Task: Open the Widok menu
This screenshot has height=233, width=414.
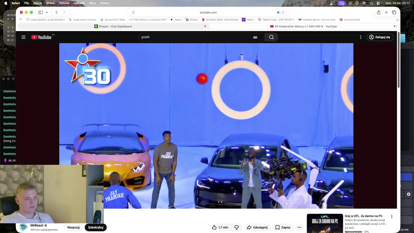Action: tap(50, 3)
